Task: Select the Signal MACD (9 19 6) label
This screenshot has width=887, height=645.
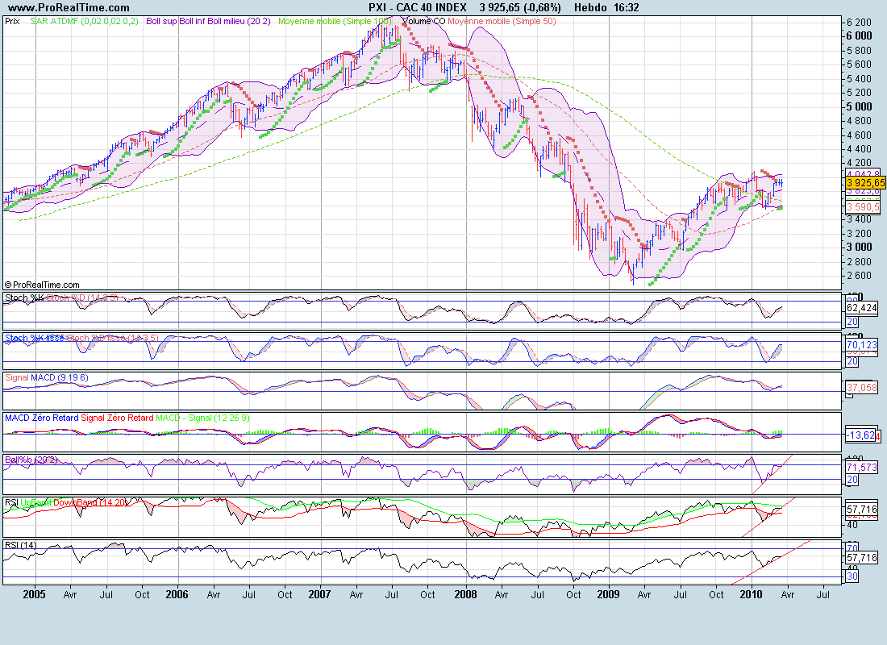Action: click(47, 377)
